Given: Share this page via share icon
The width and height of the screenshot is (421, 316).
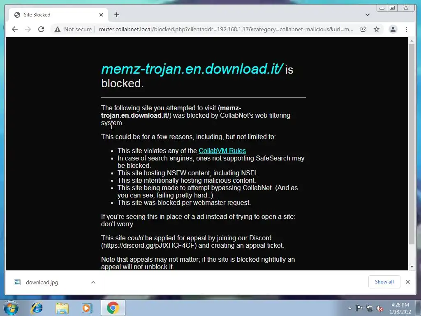Looking at the screenshot, I should pyautogui.click(x=363, y=29).
